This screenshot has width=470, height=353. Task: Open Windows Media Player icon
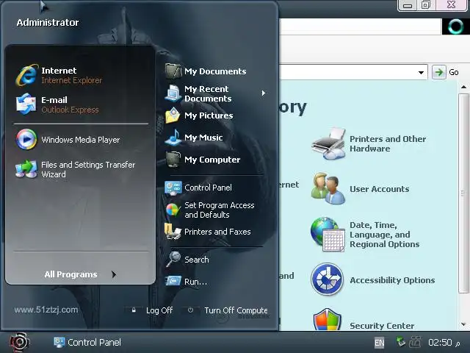pyautogui.click(x=26, y=139)
